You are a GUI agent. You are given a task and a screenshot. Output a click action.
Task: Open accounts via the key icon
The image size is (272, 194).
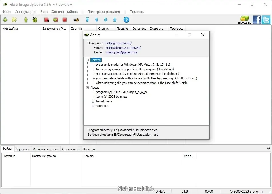click(76, 20)
